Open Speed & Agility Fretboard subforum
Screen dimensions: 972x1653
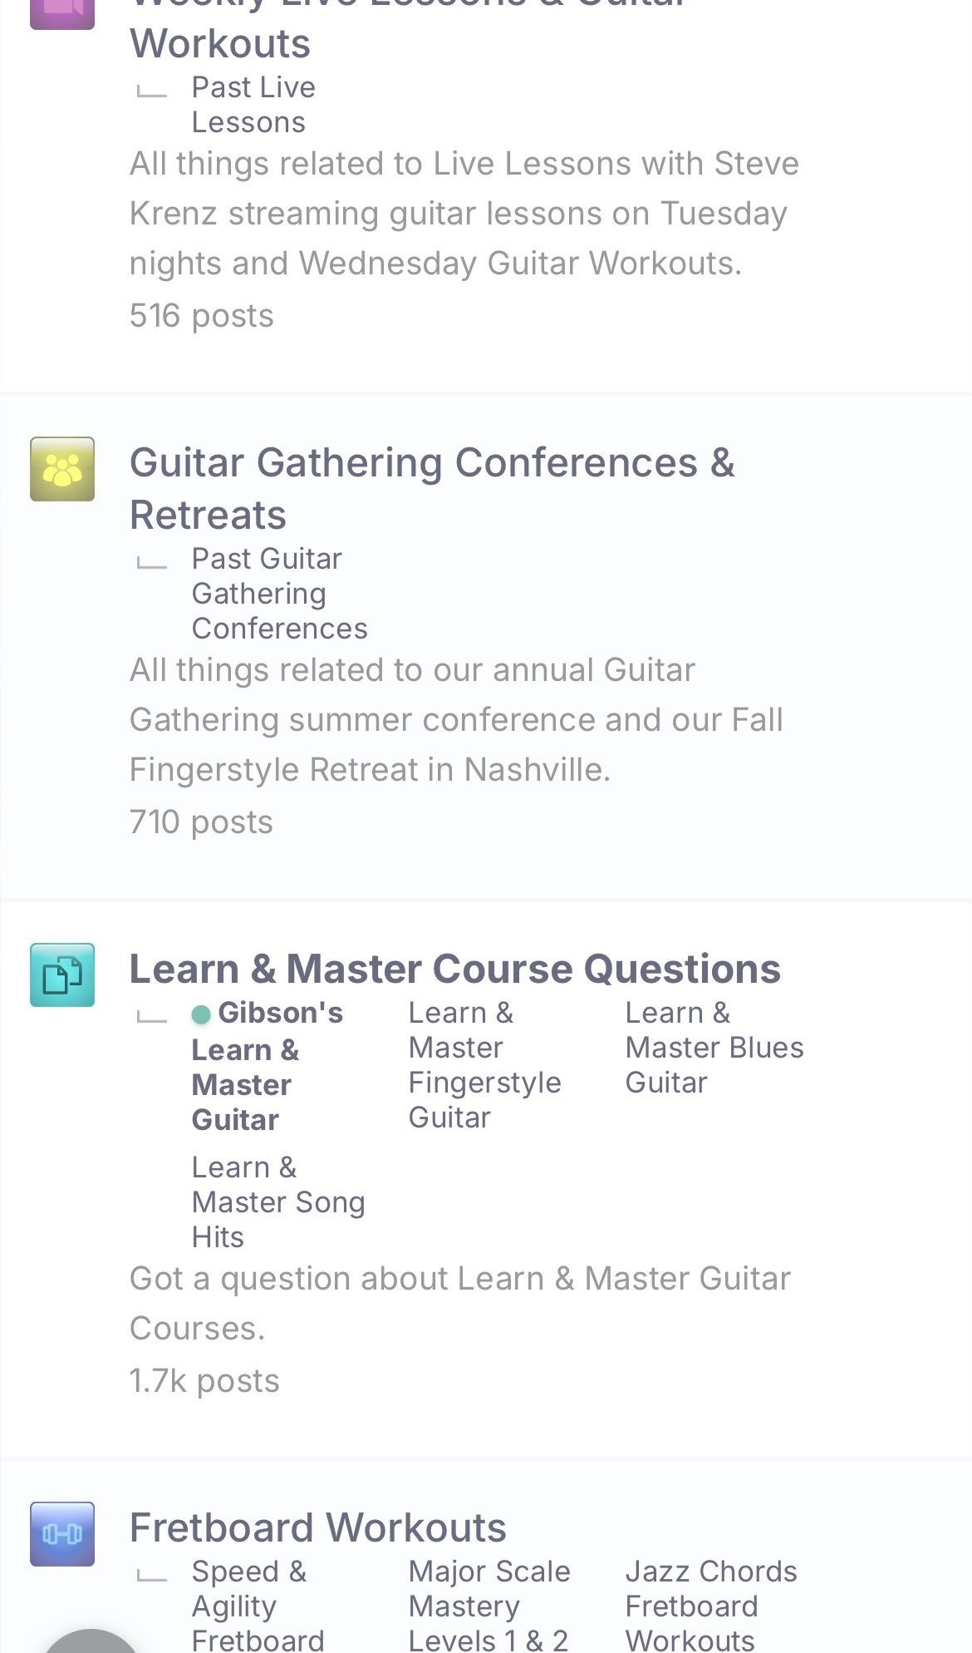click(x=257, y=1606)
